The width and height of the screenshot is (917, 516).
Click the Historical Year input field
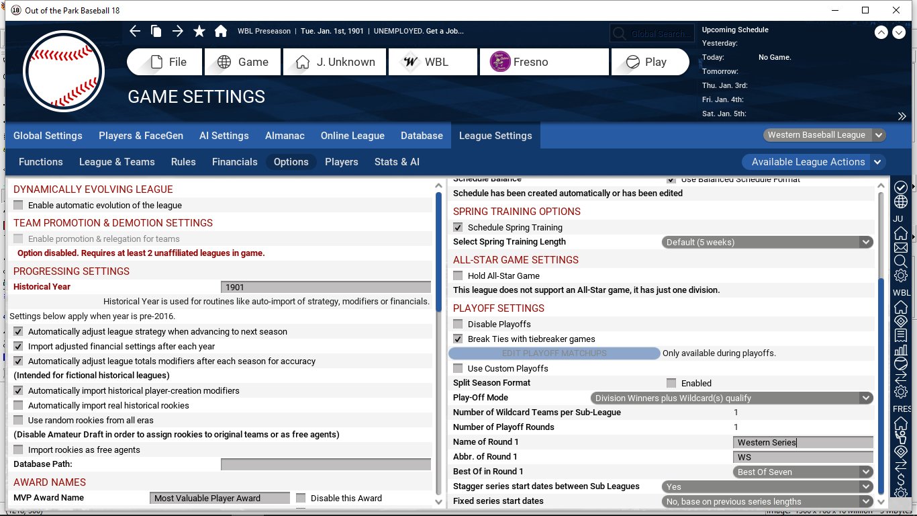pyautogui.click(x=326, y=288)
